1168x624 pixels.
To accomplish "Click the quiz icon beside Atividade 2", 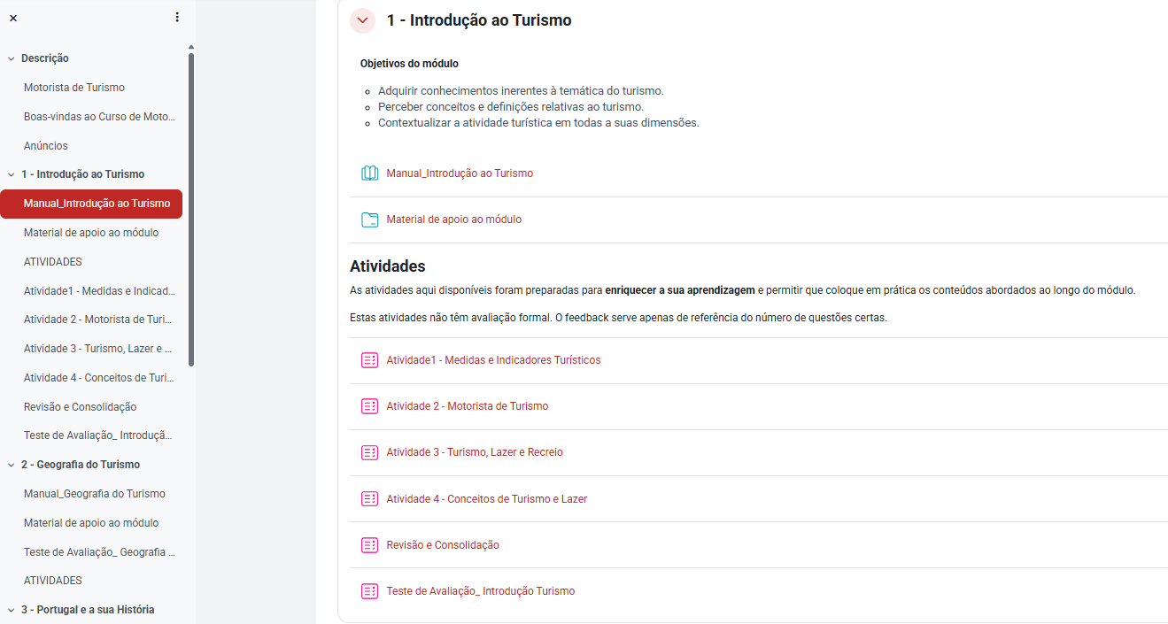I will (369, 406).
